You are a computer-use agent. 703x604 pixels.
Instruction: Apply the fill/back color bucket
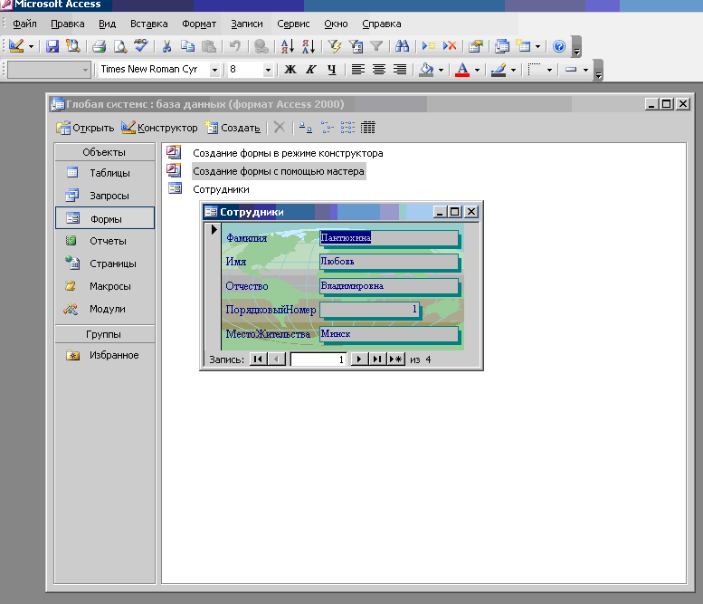point(426,70)
